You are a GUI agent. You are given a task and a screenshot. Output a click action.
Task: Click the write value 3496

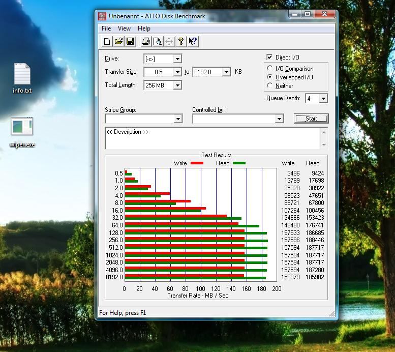pos(293,173)
